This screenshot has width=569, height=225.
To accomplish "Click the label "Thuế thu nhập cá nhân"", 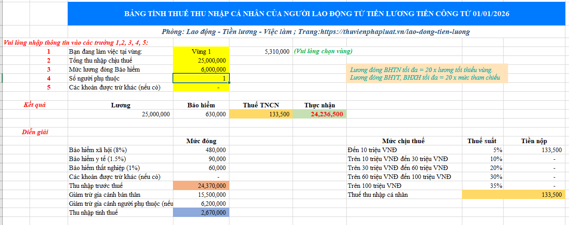I will tap(378, 195).
